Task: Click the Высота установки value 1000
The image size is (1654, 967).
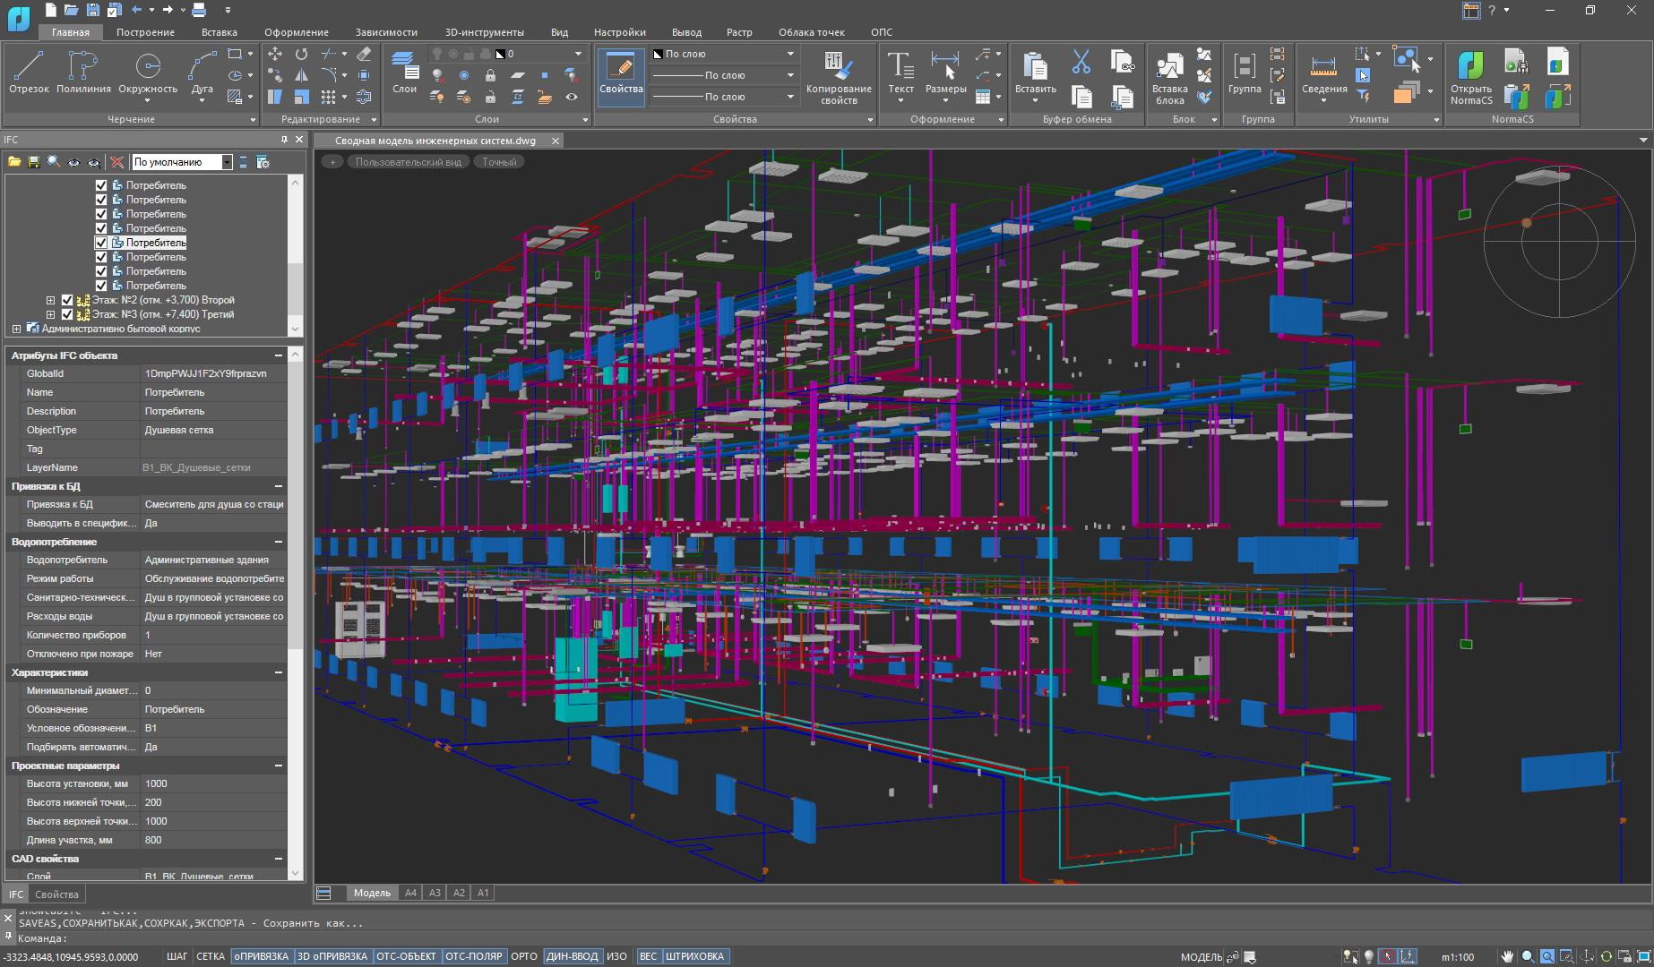Action: point(213,783)
